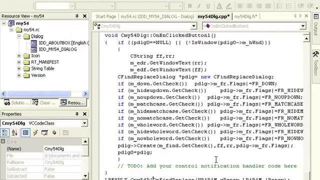
Task: Click the Underline formatting toolbar icon
Action: pyautogui.click(x=208, y=6)
